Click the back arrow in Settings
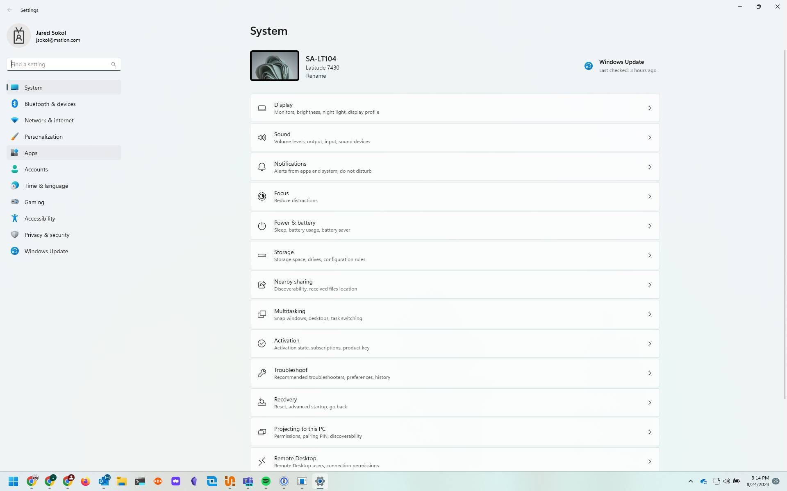The height and width of the screenshot is (491, 787). pos(11,10)
